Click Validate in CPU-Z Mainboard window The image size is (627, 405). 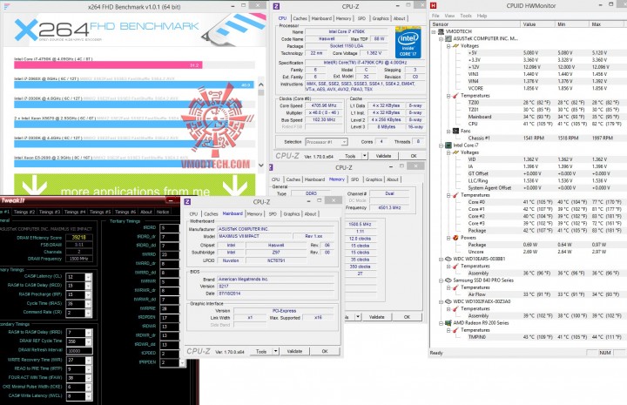[294, 351]
